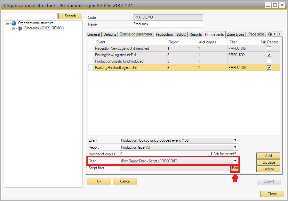The image size is (288, 201).
Task: Open the Extension parameter tab
Action: [x=136, y=34]
